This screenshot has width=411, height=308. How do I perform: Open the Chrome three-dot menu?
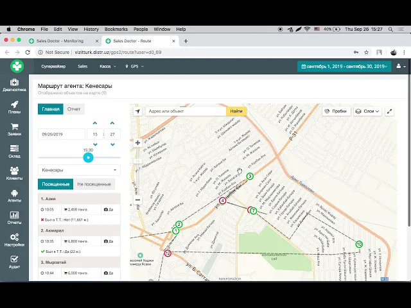click(x=404, y=52)
